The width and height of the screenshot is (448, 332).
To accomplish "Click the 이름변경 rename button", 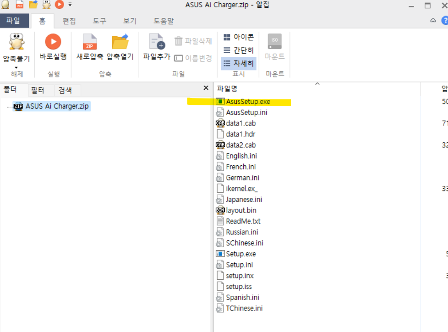I will pos(193,58).
